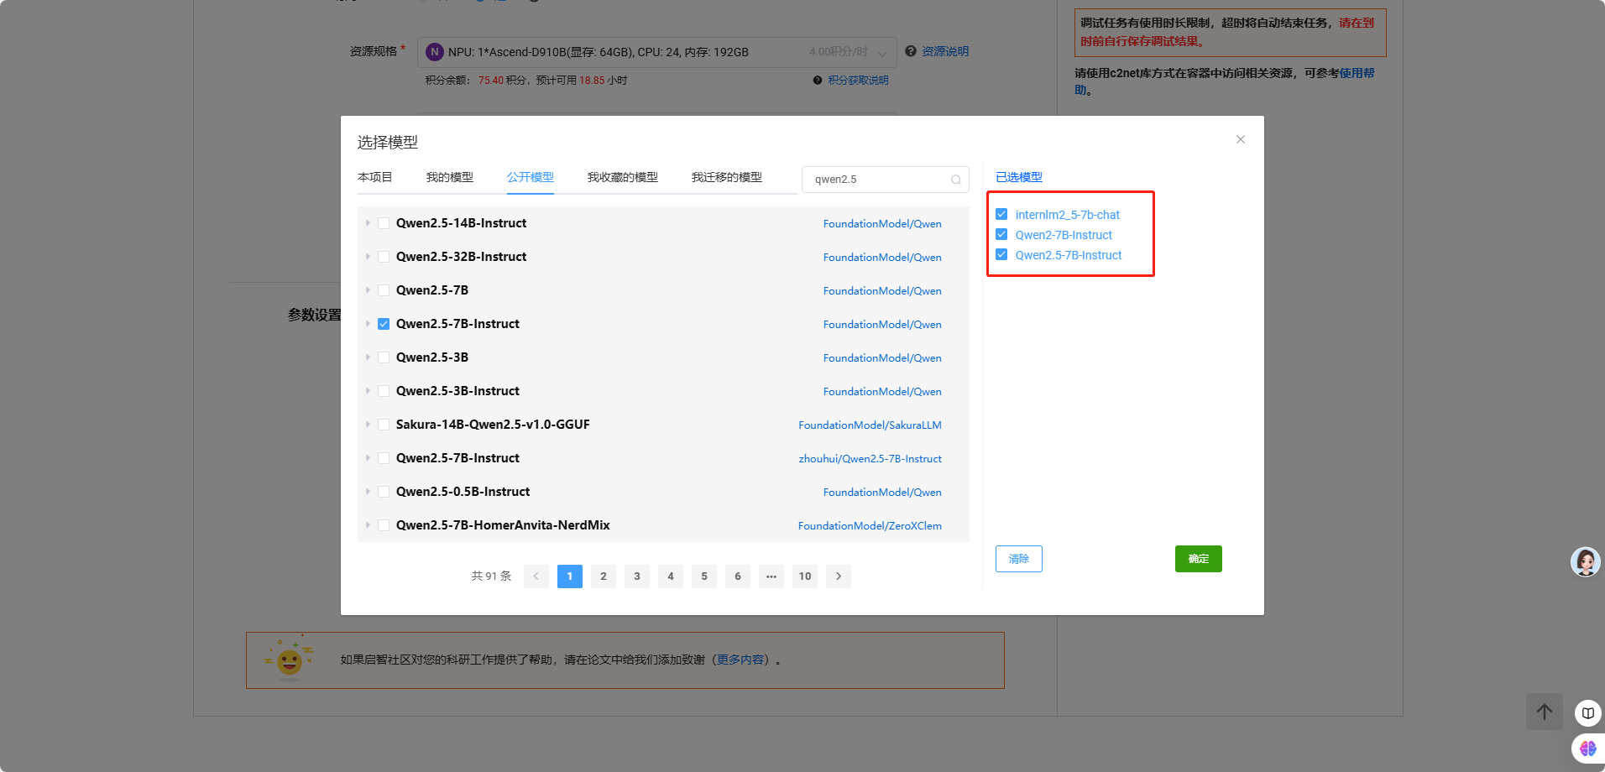Expand the checked Qwen2.5-7B-Instruct row arrow
The width and height of the screenshot is (1605, 772).
point(368,324)
